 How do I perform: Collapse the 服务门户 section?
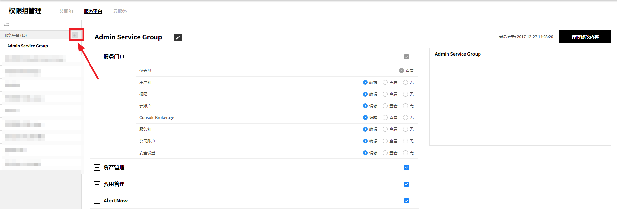tap(97, 57)
